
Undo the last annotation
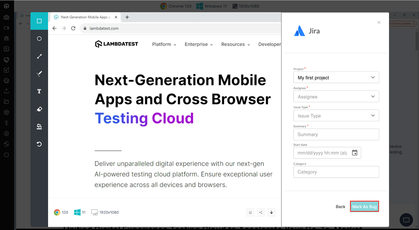[39, 144]
